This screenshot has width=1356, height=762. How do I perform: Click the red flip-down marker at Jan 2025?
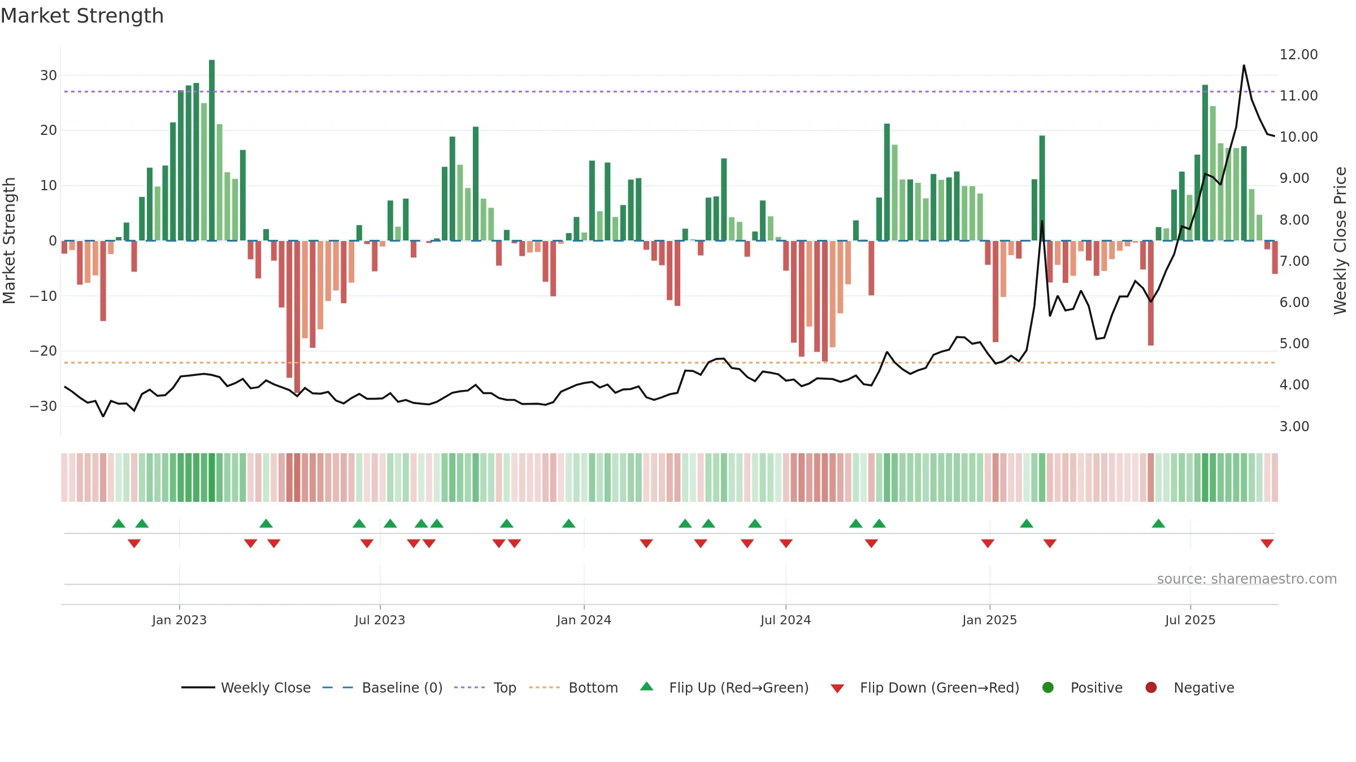pos(988,543)
